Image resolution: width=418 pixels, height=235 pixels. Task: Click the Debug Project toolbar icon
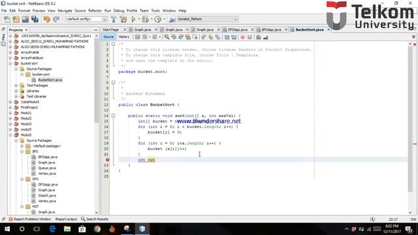(146, 19)
